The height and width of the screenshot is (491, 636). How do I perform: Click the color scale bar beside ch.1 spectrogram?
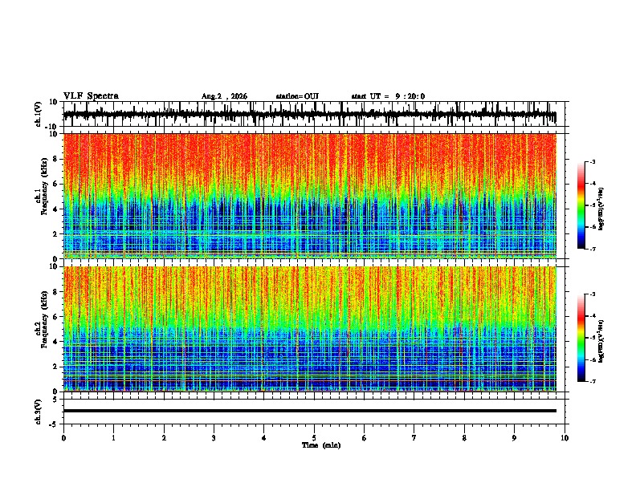581,205
